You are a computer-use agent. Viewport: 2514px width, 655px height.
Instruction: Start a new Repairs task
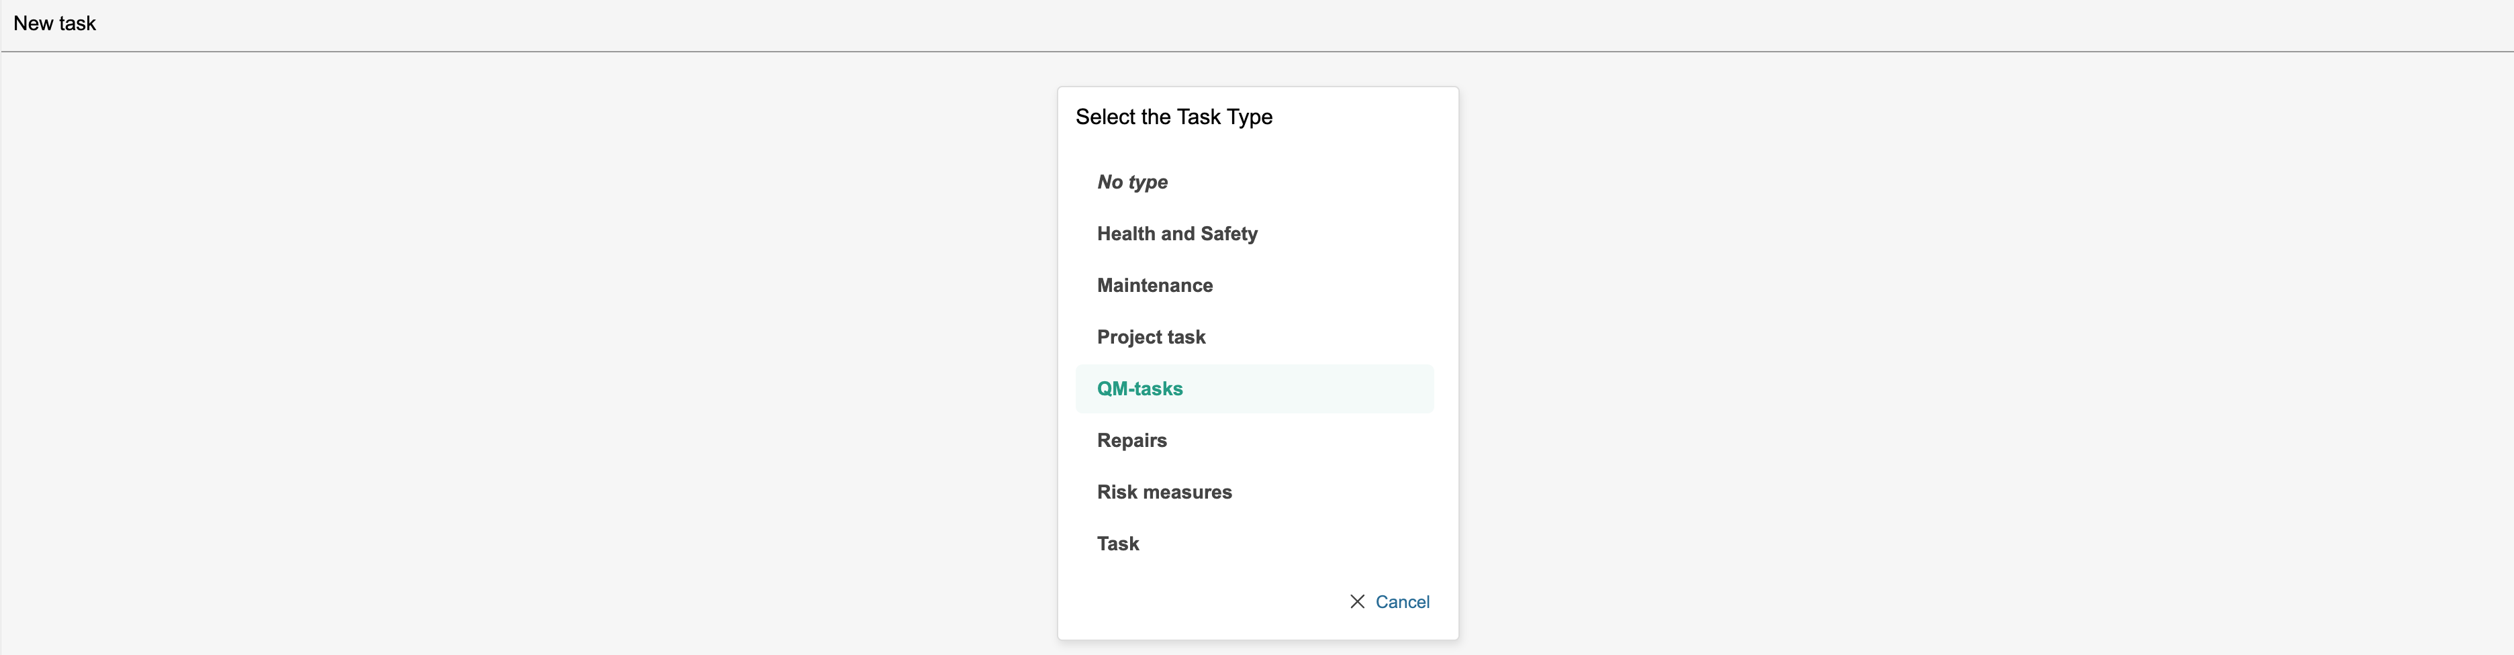coord(1131,440)
